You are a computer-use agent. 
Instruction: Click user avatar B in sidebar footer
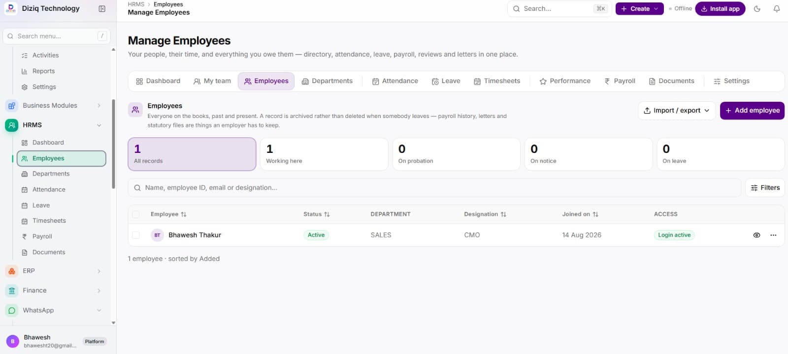13,341
